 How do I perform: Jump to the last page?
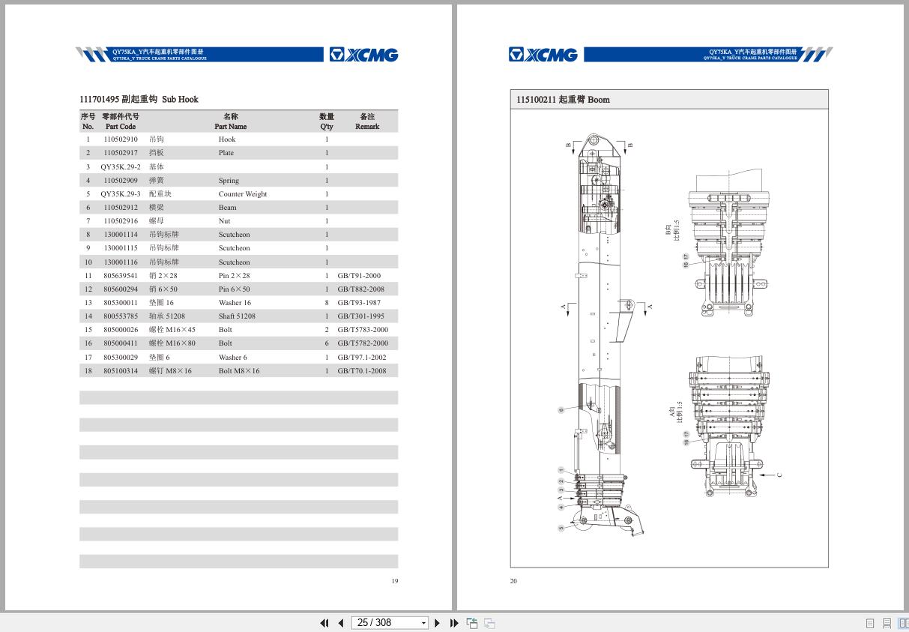click(454, 623)
